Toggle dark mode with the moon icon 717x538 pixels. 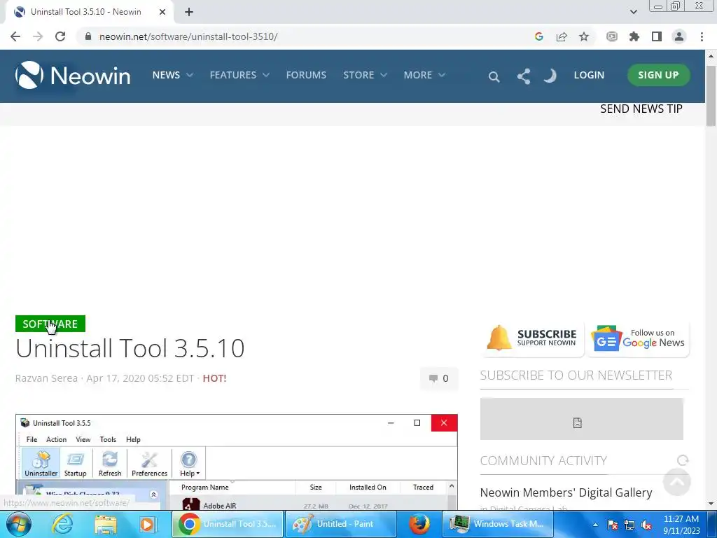[550, 76]
